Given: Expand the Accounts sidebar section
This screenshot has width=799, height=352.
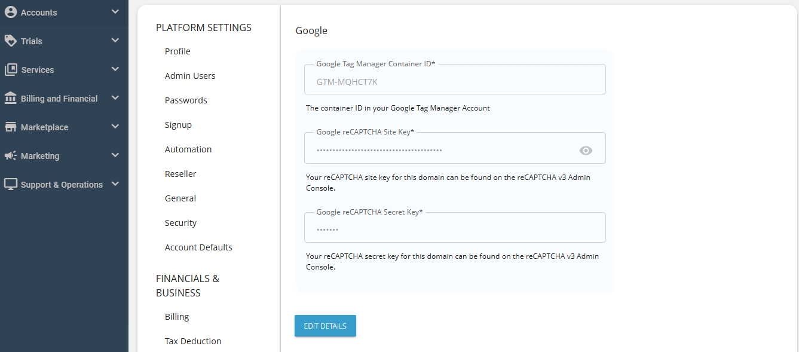Looking at the screenshot, I should 115,11.
